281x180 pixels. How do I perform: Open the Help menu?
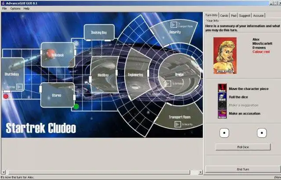pyautogui.click(x=26, y=9)
